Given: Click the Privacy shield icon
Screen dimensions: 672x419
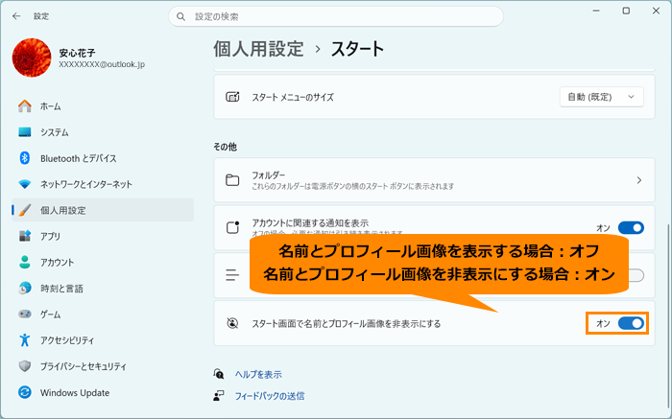Looking at the screenshot, I should point(25,366).
